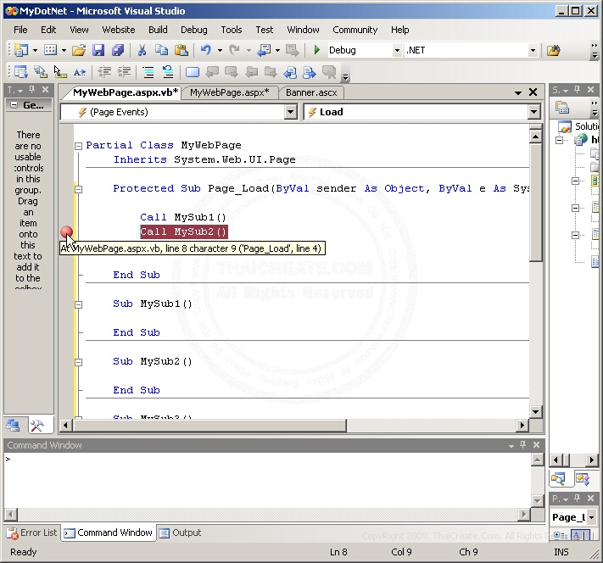Image resolution: width=603 pixels, height=563 pixels.
Task: Click the editor scroll down arrow
Action: click(536, 412)
